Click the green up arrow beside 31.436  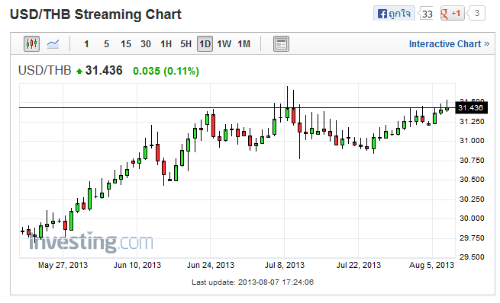79,72
